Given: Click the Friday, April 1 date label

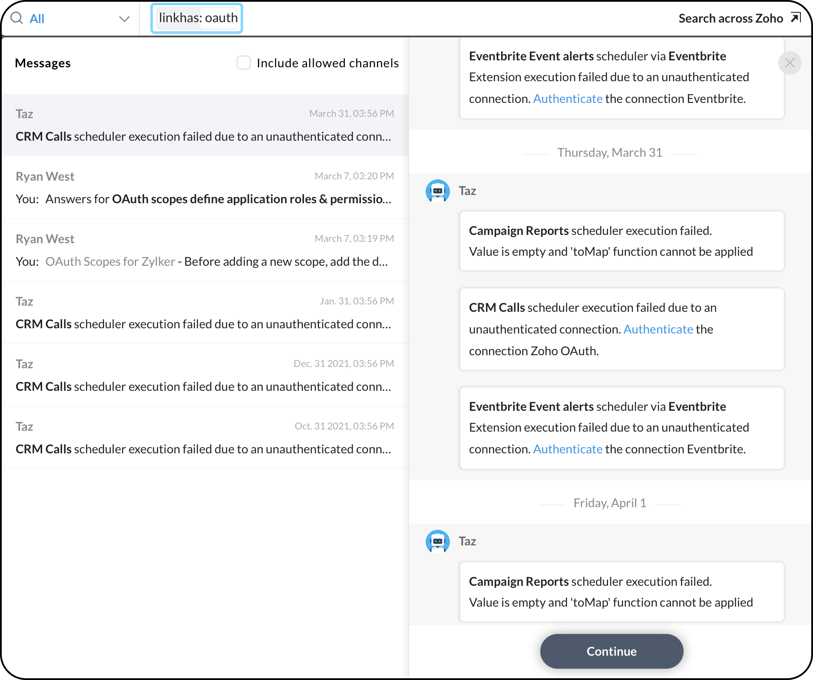Looking at the screenshot, I should 610,503.
